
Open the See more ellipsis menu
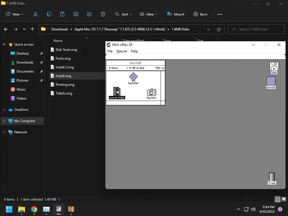click(x=219, y=14)
